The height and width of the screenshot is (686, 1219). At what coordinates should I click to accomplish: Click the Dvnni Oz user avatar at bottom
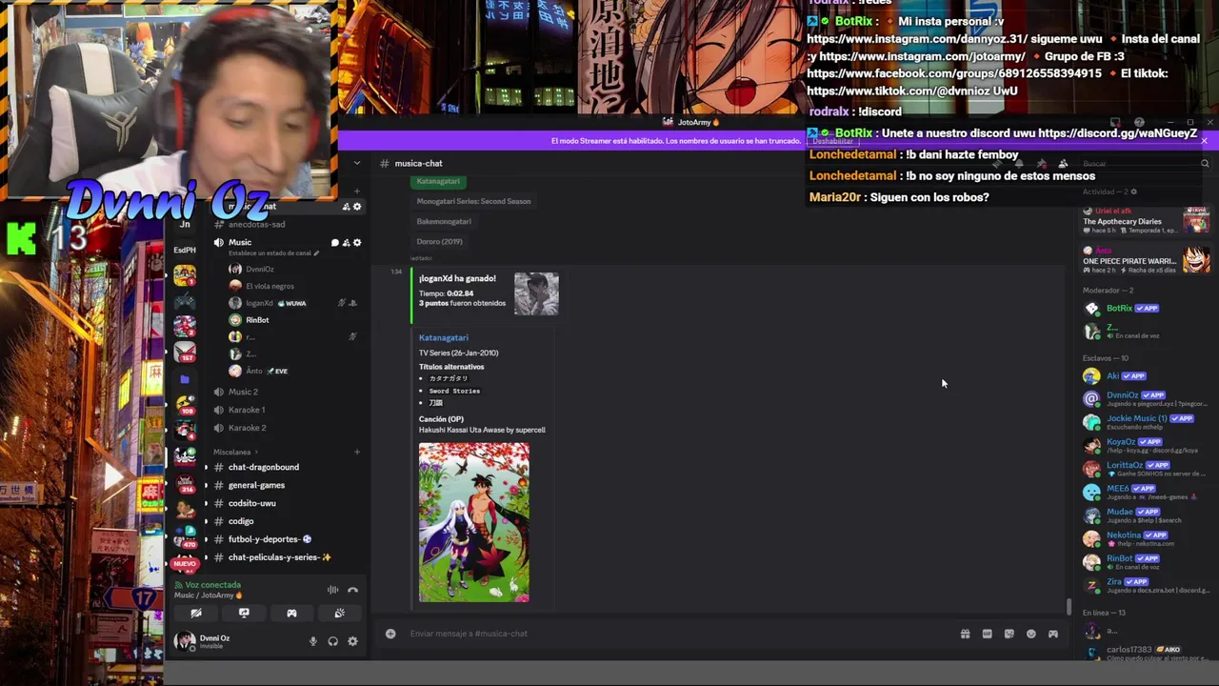coord(185,640)
